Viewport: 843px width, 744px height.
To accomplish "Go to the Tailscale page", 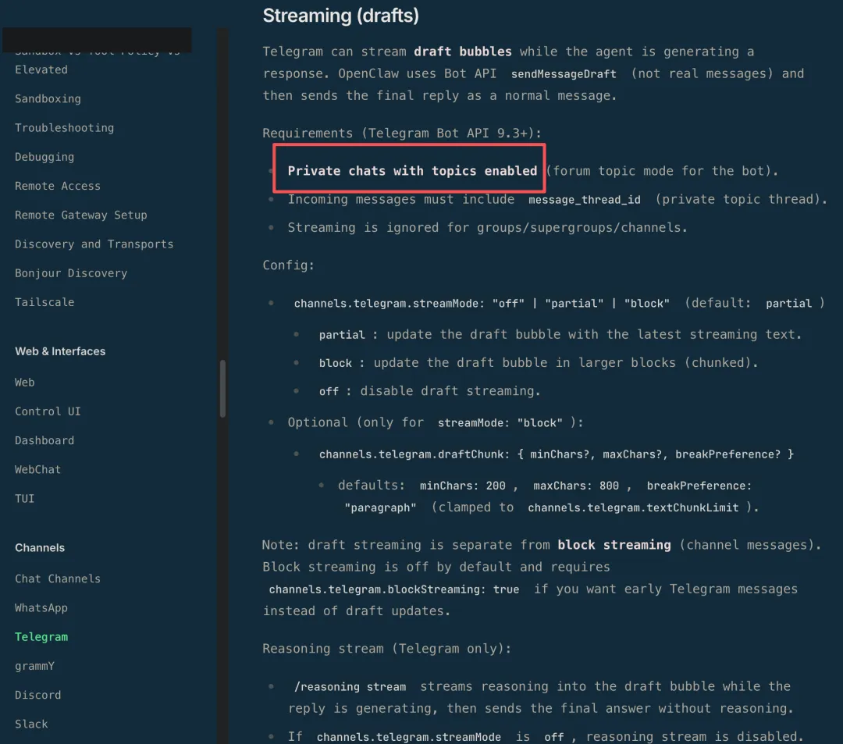I will tap(44, 302).
